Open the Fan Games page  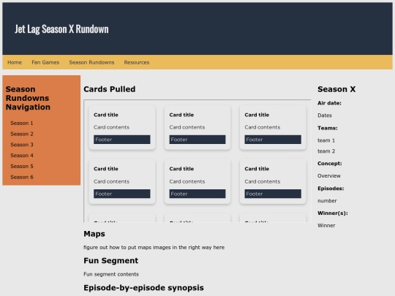(45, 62)
